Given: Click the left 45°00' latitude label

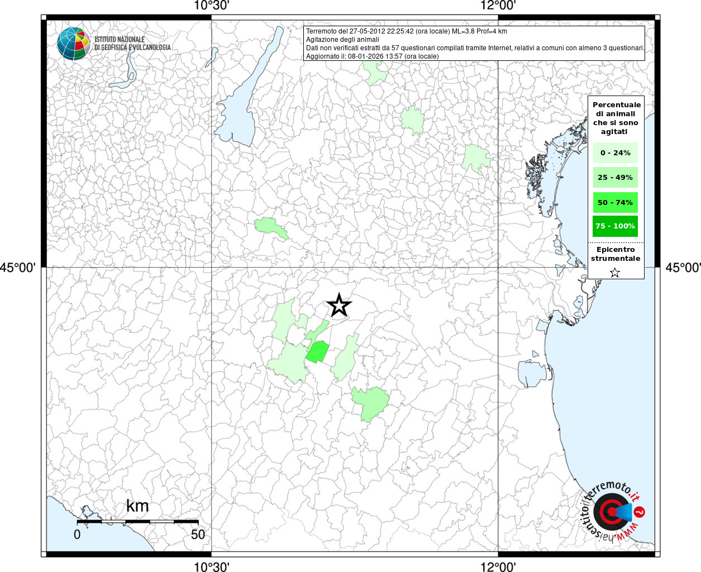Looking at the screenshot, I should coord(18,268).
